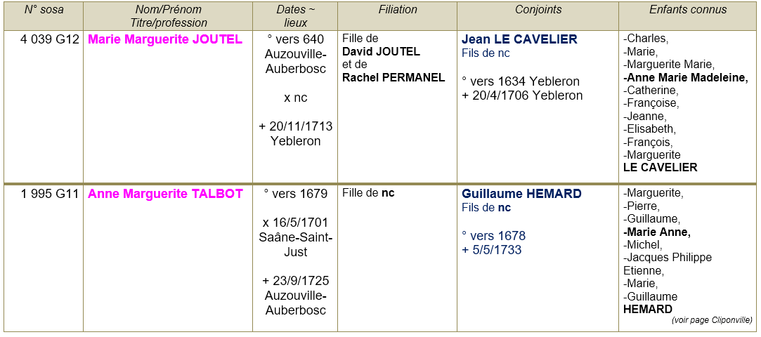The height and width of the screenshot is (337, 761).
Task: Follow the 'voir page Cliponville' reference
Action: click(712, 320)
